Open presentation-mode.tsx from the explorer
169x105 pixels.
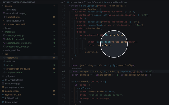(x=18, y=69)
